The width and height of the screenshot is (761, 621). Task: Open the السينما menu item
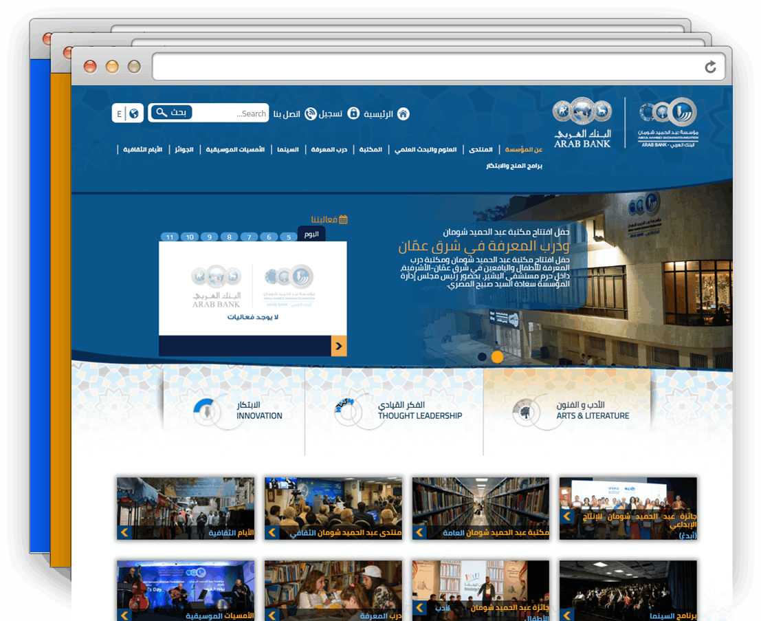[x=288, y=149]
